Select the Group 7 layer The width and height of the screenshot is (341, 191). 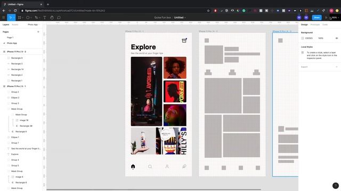pyautogui.click(x=15, y=143)
